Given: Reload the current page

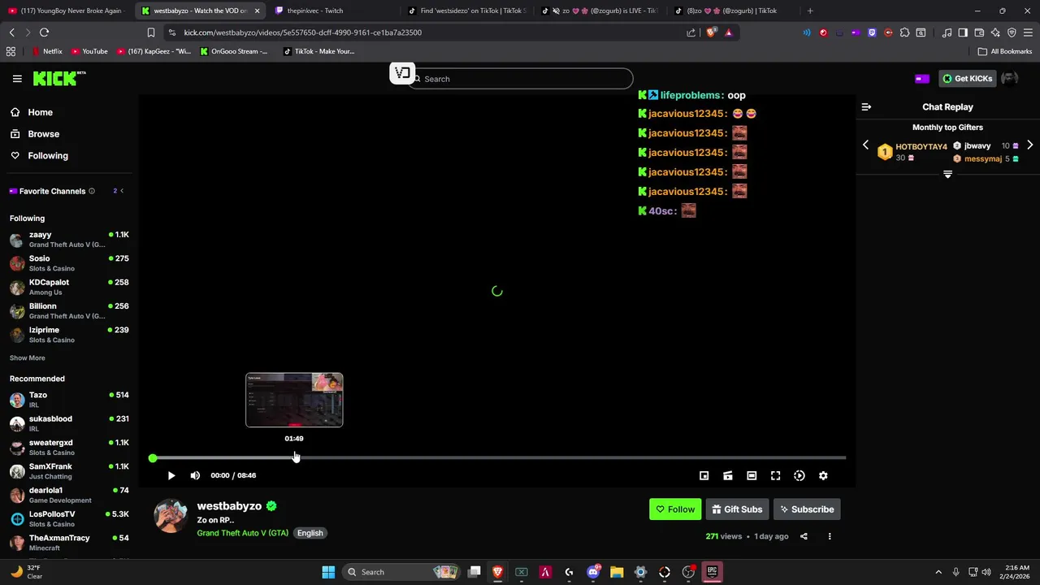Looking at the screenshot, I should (44, 32).
